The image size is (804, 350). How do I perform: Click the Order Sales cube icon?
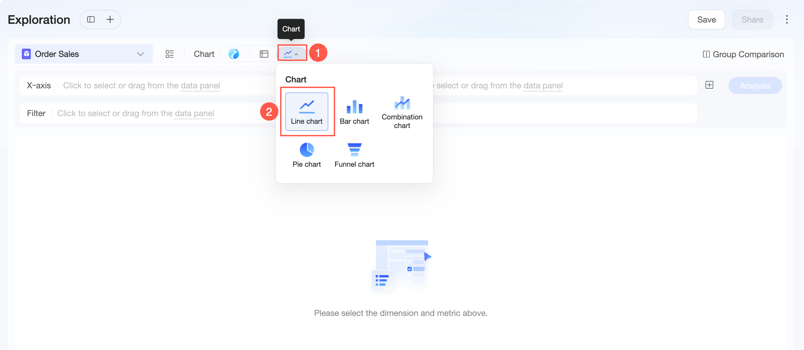tap(26, 54)
